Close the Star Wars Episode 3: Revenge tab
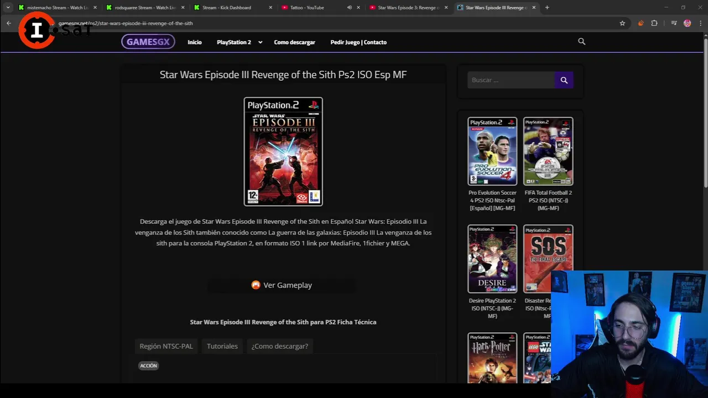The width and height of the screenshot is (708, 398). (x=446, y=8)
